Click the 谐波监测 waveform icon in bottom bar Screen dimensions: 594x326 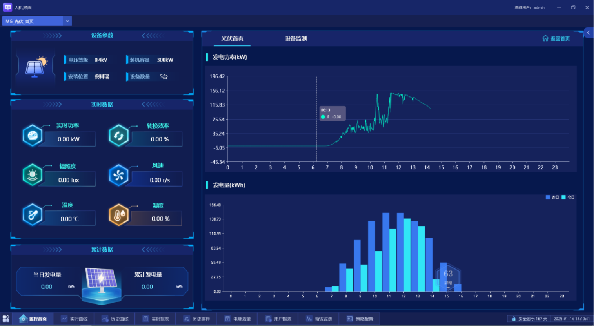point(309,319)
